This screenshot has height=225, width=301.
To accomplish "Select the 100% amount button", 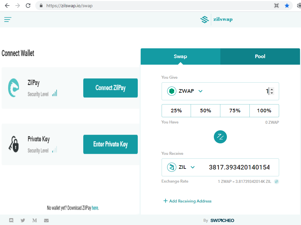I will point(264,111).
